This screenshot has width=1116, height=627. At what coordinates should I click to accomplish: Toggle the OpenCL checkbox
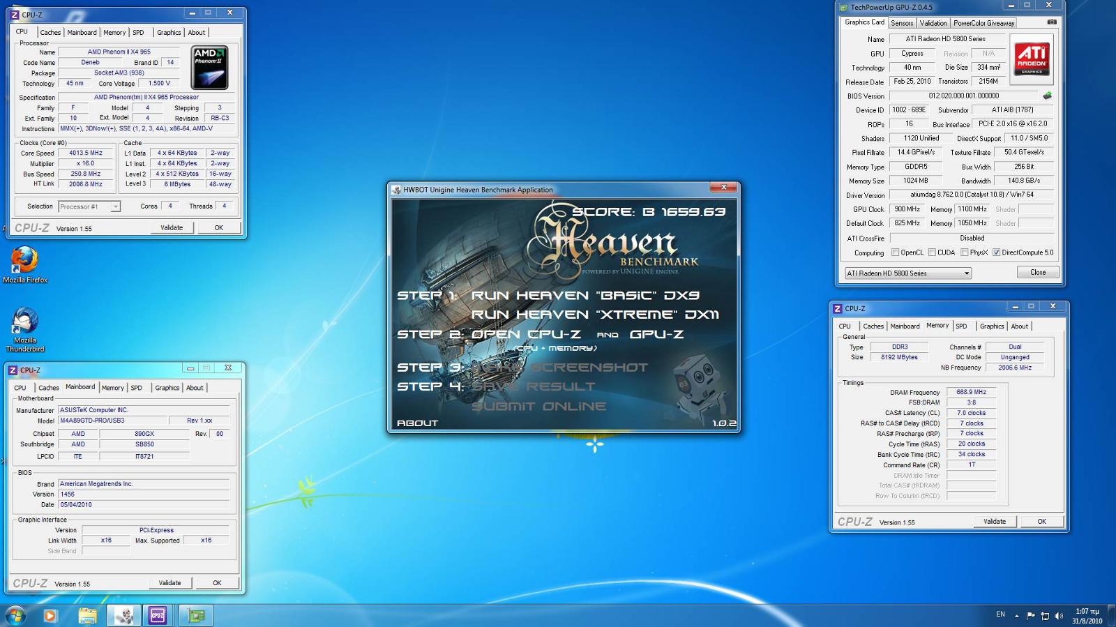pyautogui.click(x=896, y=252)
